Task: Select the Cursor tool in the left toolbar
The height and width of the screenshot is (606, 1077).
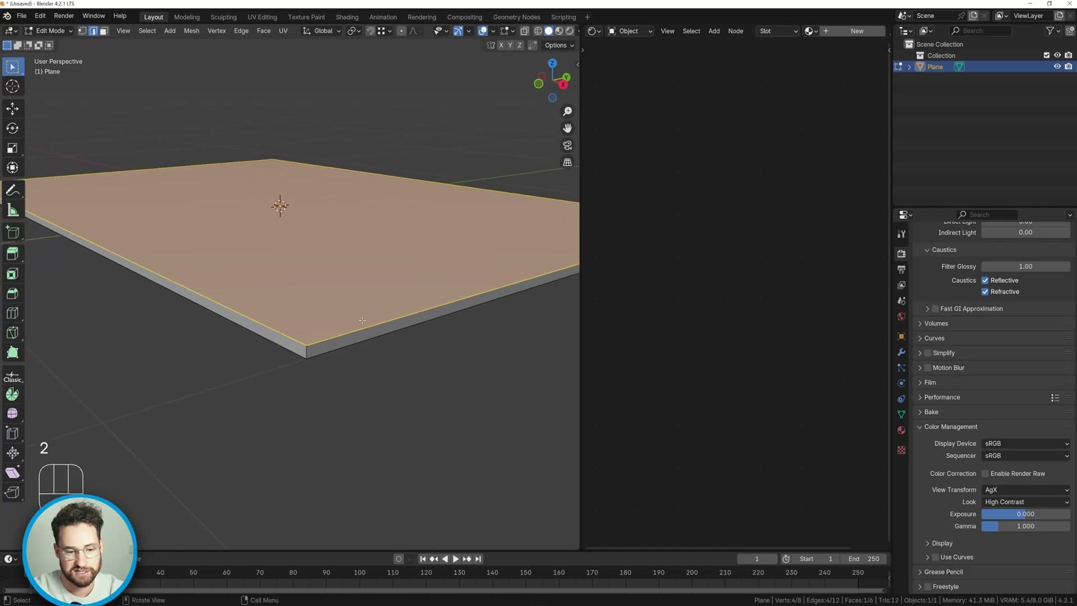Action: pos(12,86)
